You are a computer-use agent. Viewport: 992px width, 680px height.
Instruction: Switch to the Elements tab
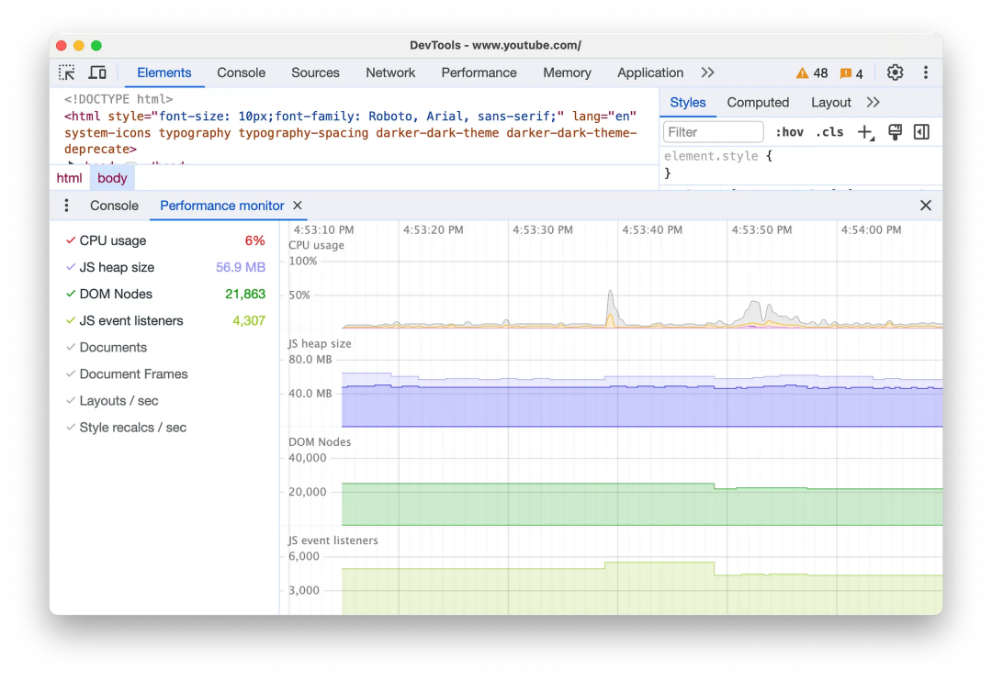163,72
